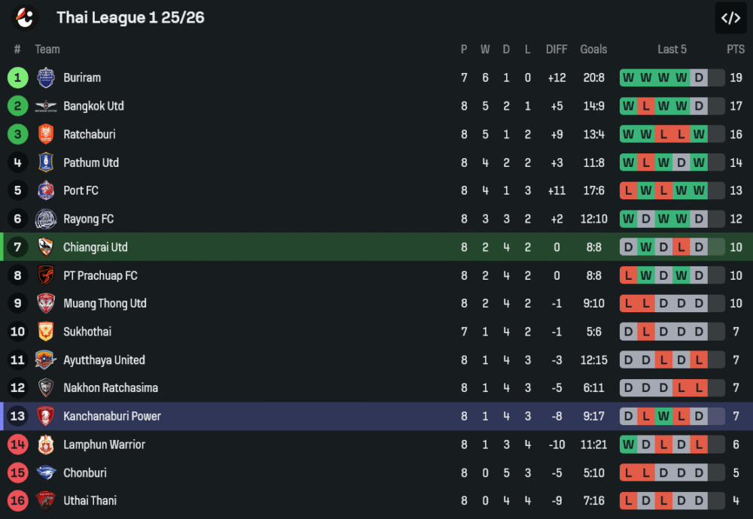
Task: Open the Pathum Utd team link
Action: click(x=91, y=162)
